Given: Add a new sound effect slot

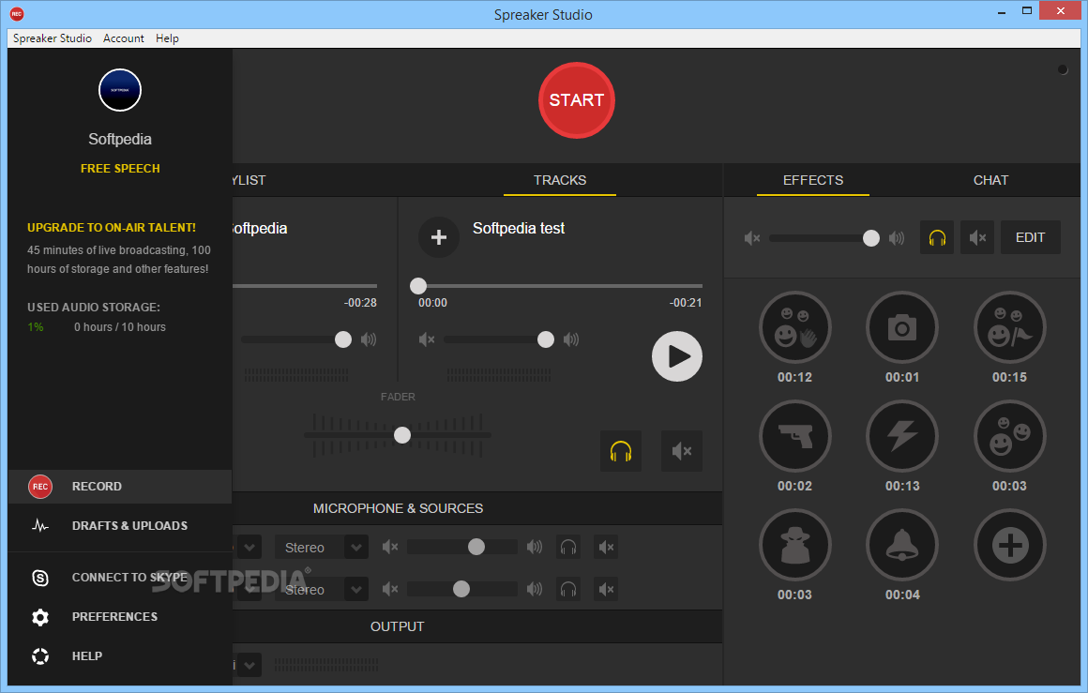Looking at the screenshot, I should pyautogui.click(x=1009, y=545).
